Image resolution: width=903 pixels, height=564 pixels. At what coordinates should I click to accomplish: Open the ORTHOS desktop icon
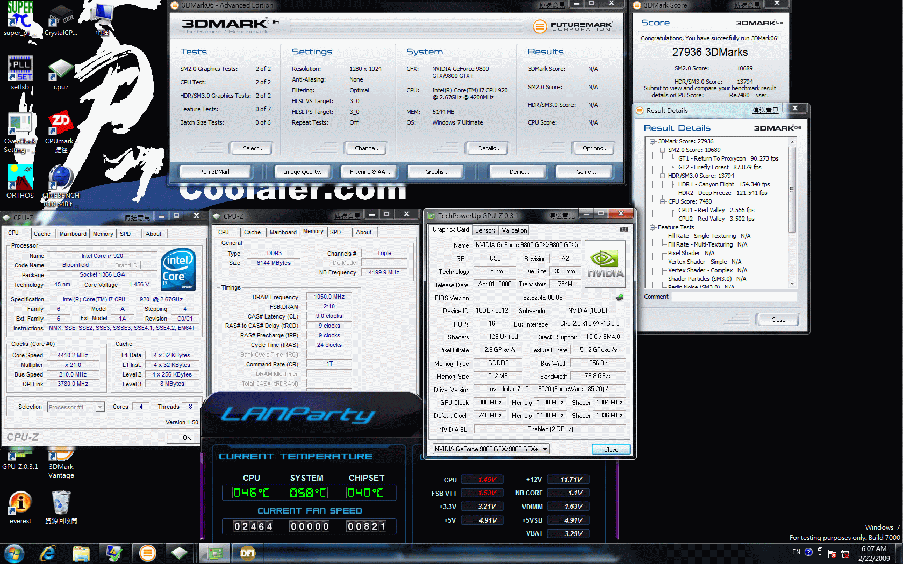20,182
